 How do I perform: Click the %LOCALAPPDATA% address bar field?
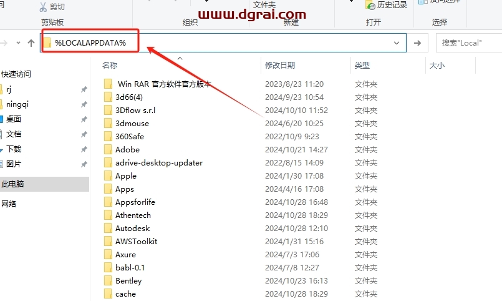[x=218, y=43]
